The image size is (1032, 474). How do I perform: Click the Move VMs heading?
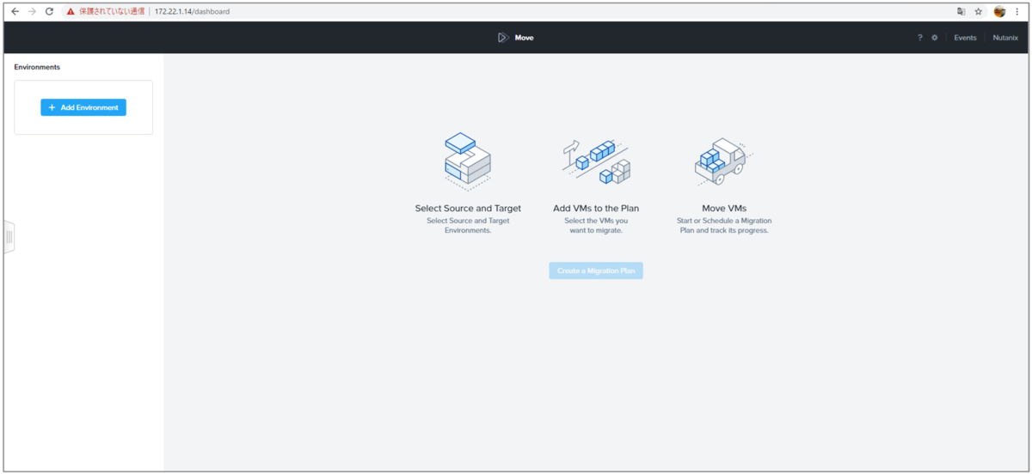[724, 209]
